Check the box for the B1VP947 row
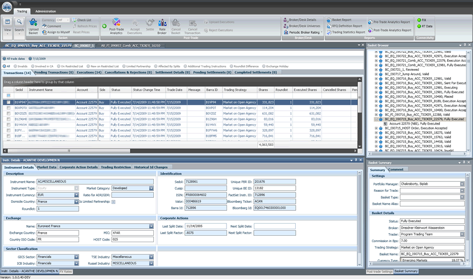 click(x=8, y=102)
